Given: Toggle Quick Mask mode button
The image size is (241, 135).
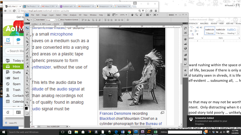Looking at the screenshot, I should tap(27, 113).
